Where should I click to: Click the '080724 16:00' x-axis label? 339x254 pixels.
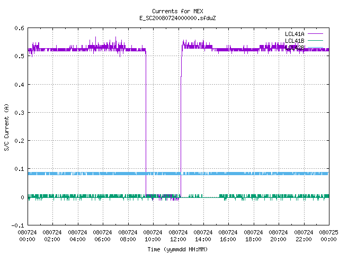pyautogui.click(x=228, y=236)
